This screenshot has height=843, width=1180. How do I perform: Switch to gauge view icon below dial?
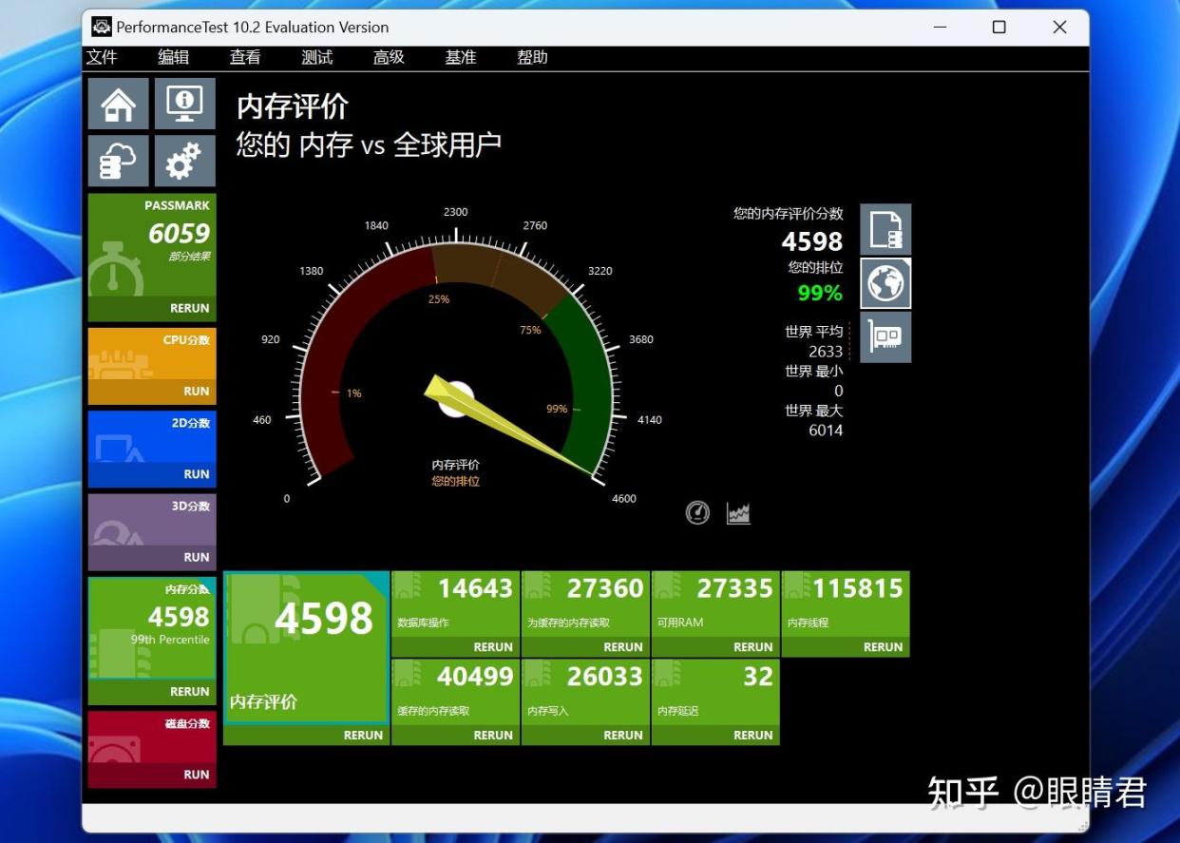click(697, 513)
